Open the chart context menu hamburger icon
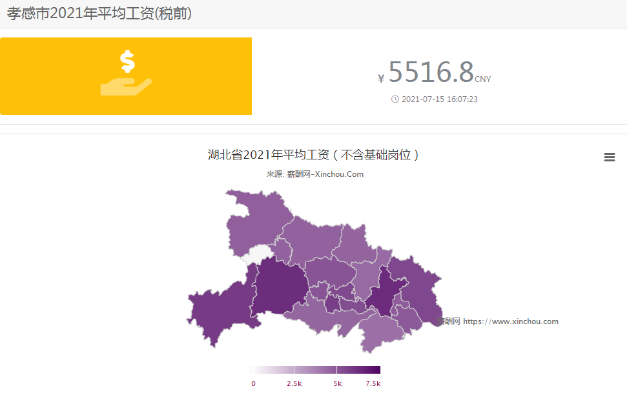 pos(609,157)
